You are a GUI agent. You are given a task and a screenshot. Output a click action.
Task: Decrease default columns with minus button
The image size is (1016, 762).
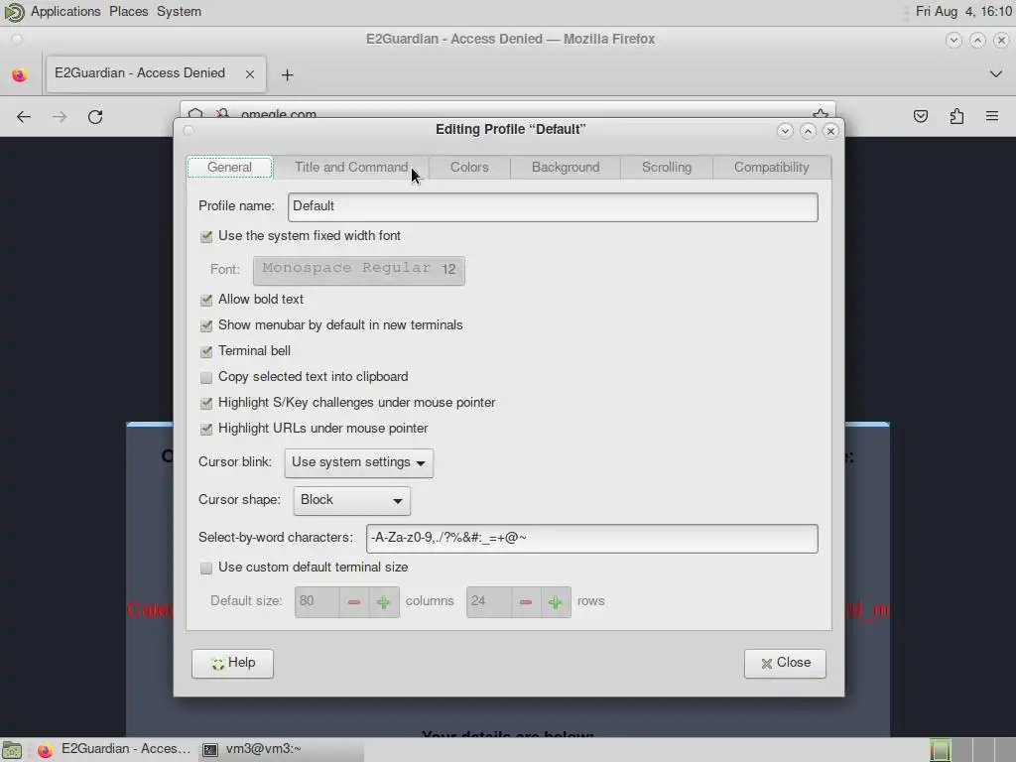pos(354,602)
